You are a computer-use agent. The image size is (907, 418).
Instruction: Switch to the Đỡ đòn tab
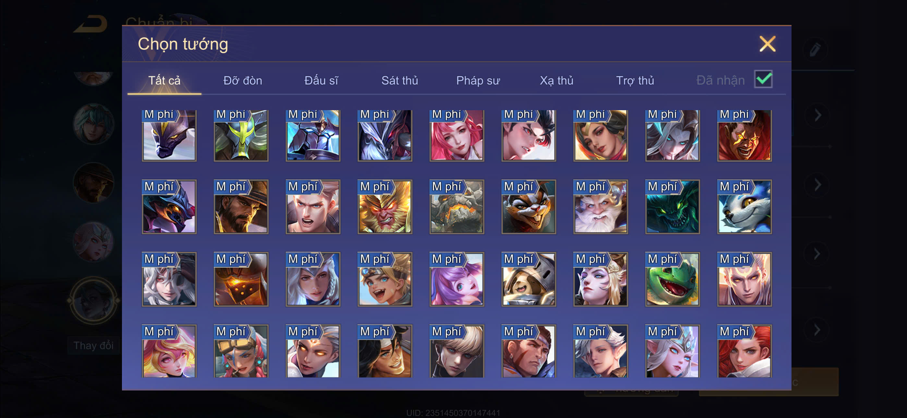[x=243, y=81]
